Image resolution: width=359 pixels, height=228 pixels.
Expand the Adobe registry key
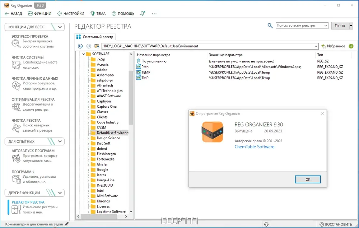click(88, 70)
